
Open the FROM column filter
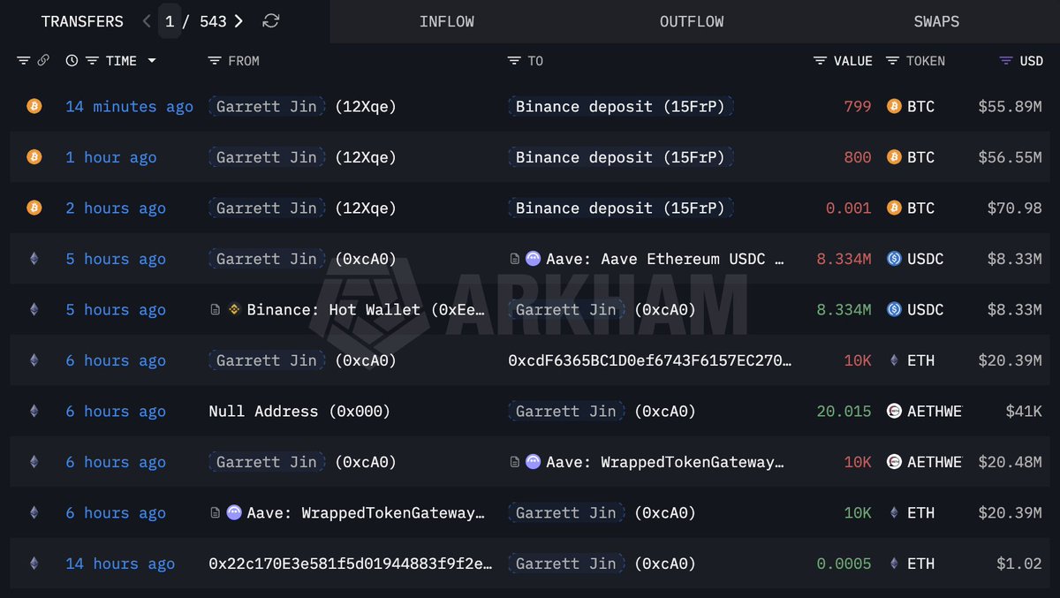pyautogui.click(x=215, y=61)
